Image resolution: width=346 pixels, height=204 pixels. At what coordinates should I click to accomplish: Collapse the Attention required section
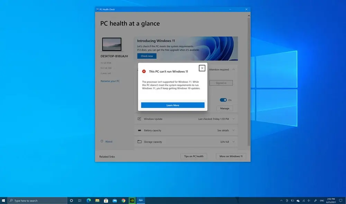click(x=234, y=69)
